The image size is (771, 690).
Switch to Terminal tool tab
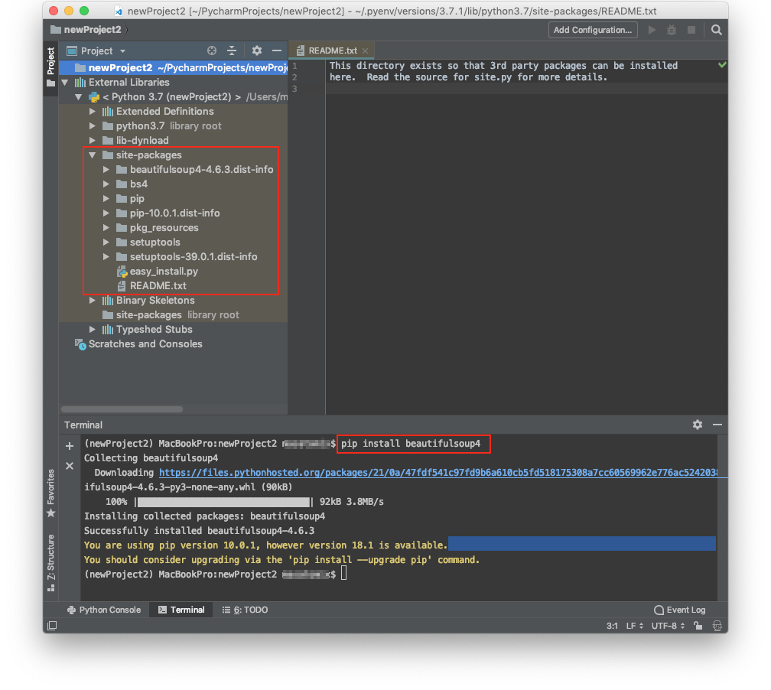pos(181,610)
